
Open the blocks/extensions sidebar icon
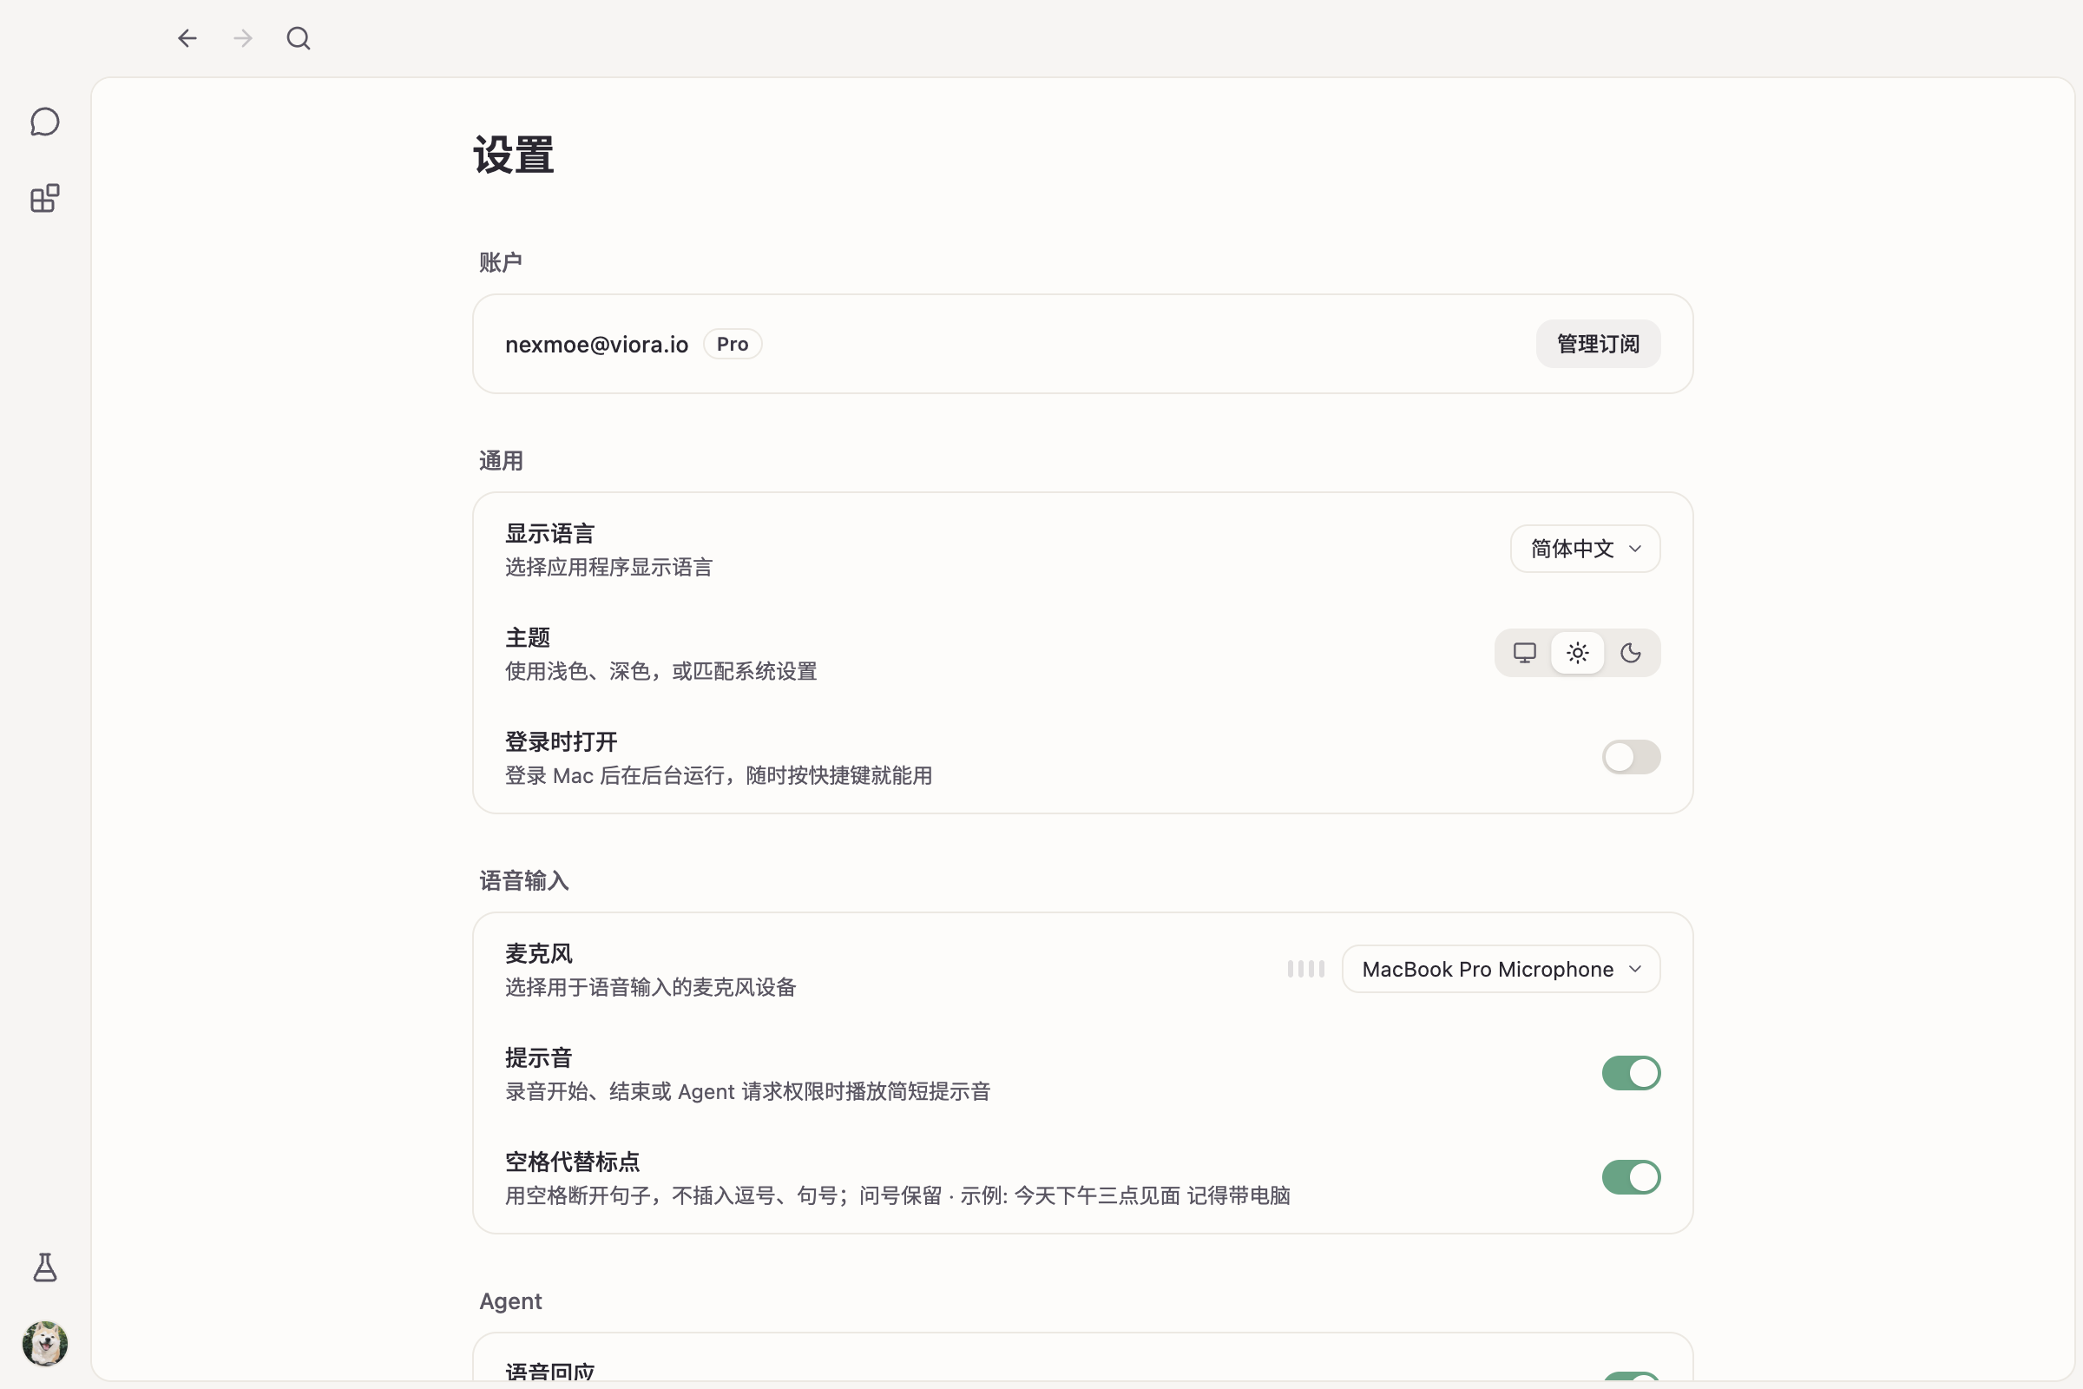[44, 198]
